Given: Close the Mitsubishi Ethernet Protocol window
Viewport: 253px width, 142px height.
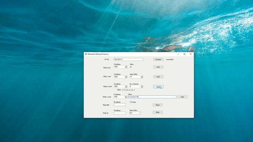Looking at the screenshot, I should pos(191,54).
